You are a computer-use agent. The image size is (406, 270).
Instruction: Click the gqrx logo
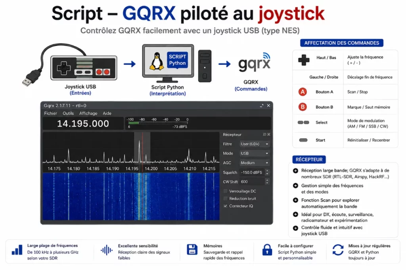click(254, 63)
